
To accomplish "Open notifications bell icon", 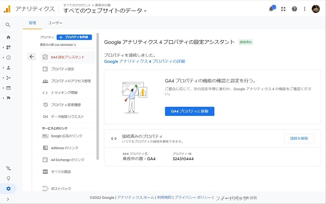I will 271,9.
